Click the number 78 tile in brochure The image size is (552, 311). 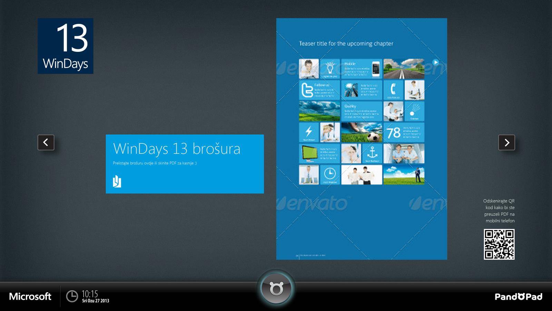pyautogui.click(x=404, y=132)
